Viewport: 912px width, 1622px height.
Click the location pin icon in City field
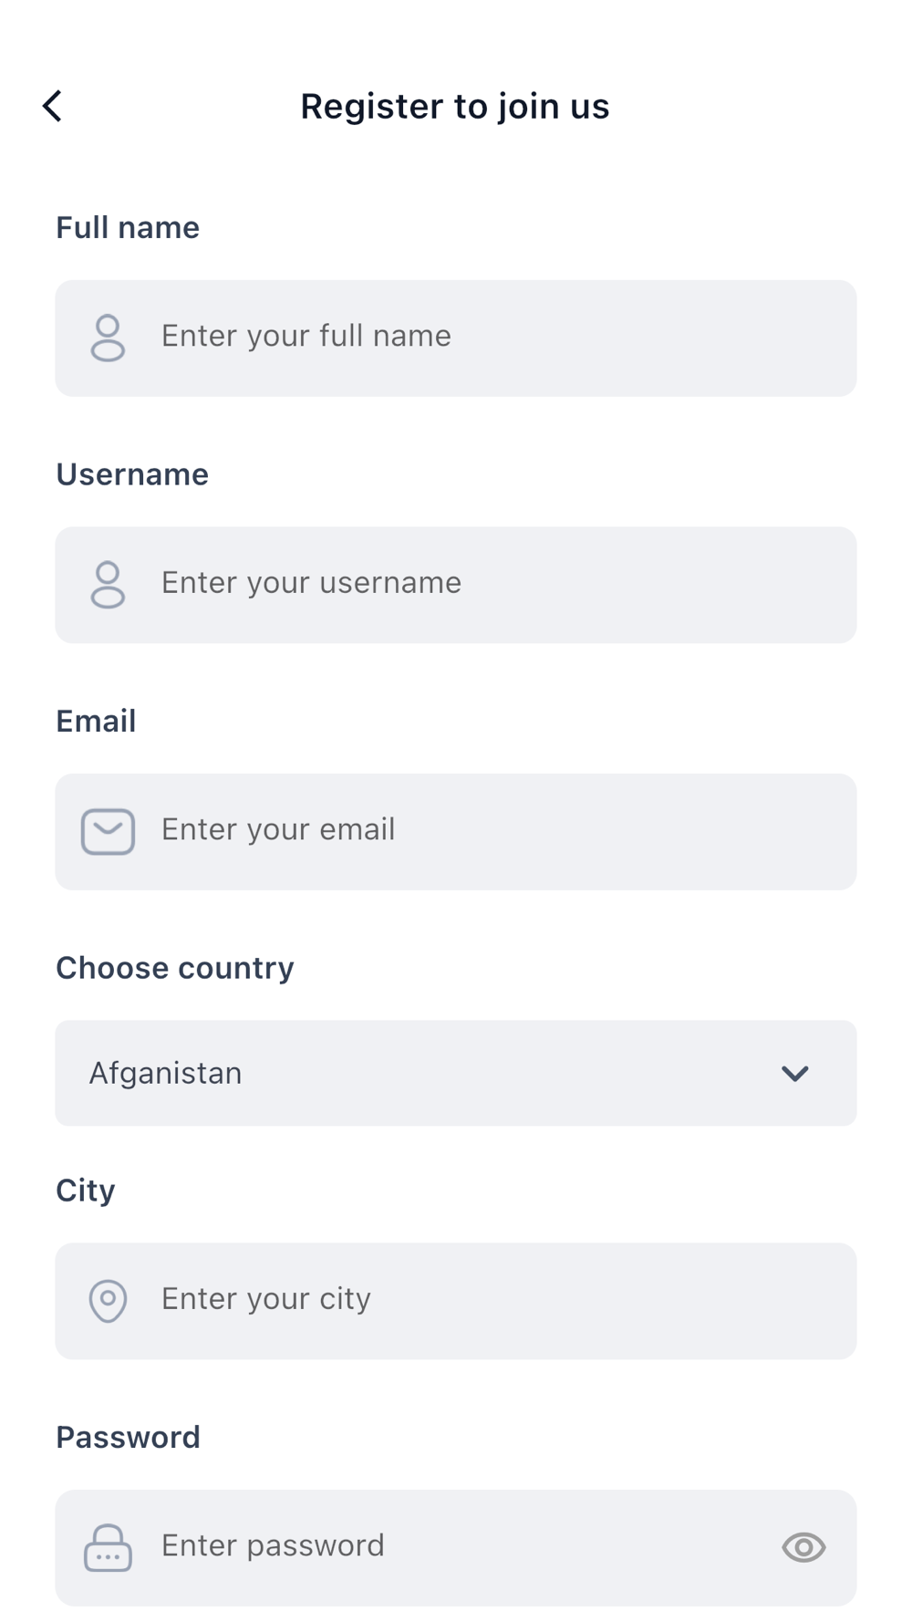108,1300
